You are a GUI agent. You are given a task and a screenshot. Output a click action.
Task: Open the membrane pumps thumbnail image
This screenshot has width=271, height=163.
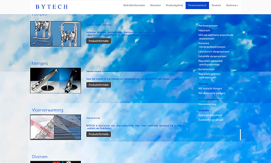point(56,34)
